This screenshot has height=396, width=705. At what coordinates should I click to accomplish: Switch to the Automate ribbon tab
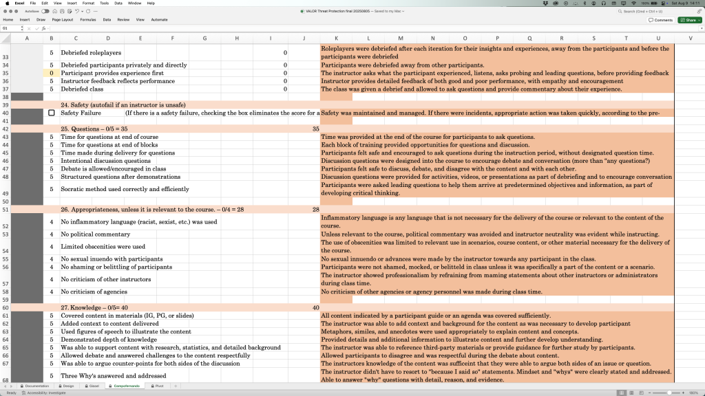click(x=159, y=20)
